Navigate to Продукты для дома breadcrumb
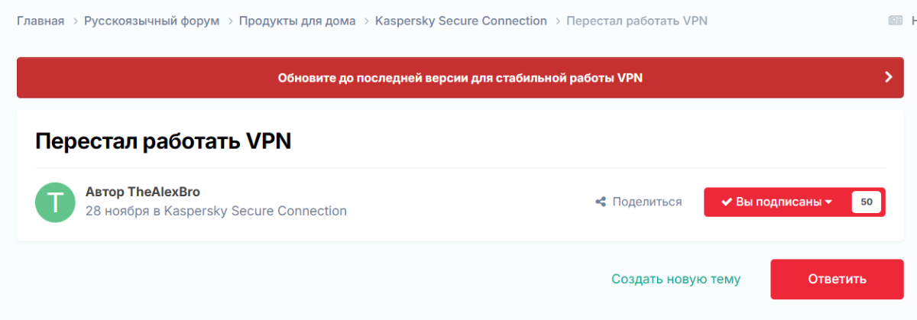The width and height of the screenshot is (917, 320). coord(297,21)
